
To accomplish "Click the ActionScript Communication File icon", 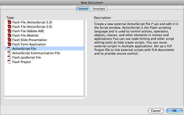I will tap(9, 53).
